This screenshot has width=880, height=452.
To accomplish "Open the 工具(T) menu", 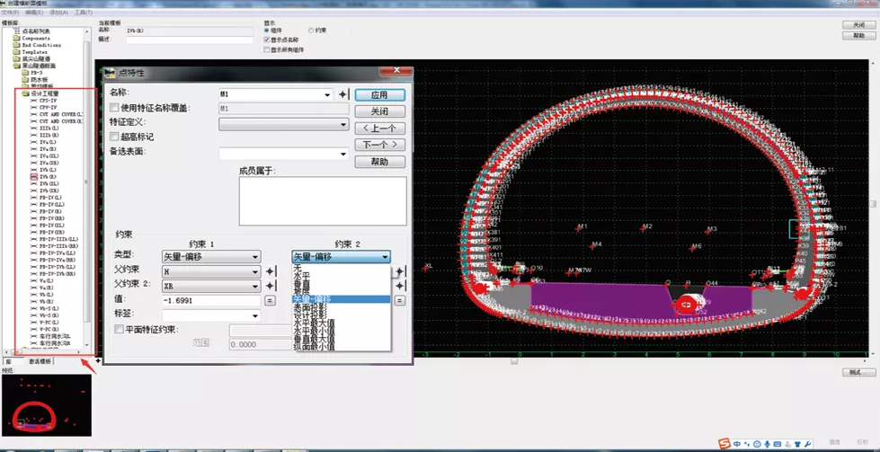I will pyautogui.click(x=84, y=13).
